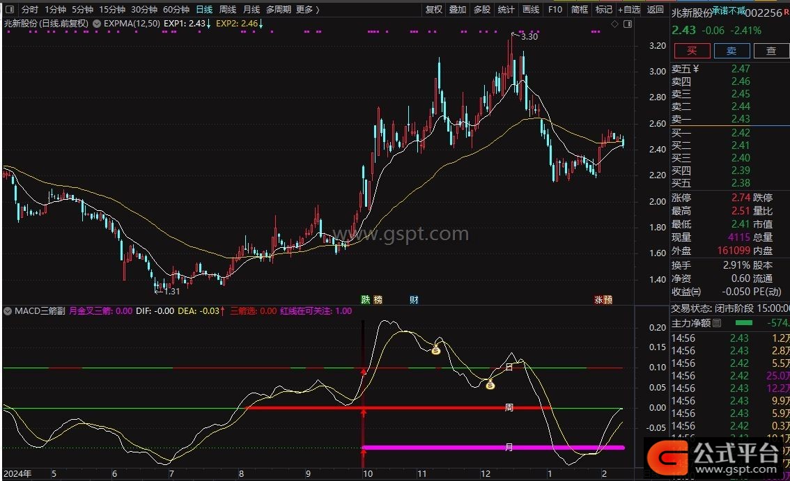
Task: Open the 多周期 multi-period view
Action: point(279,9)
